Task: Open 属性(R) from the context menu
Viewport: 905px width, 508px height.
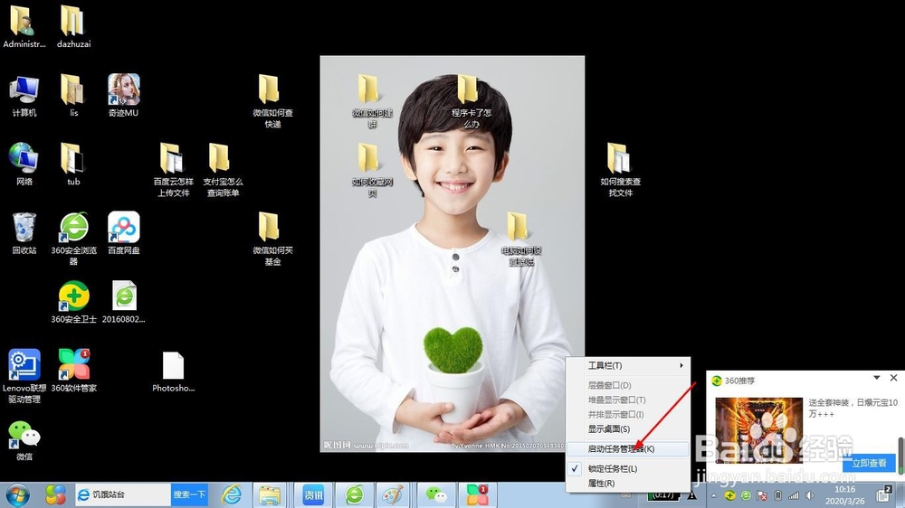Action: click(x=628, y=484)
